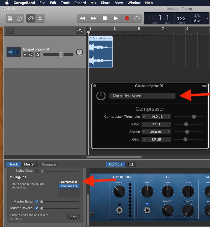Switch to the Controls tab
The height and width of the screenshot is (227, 210).
pos(115,164)
